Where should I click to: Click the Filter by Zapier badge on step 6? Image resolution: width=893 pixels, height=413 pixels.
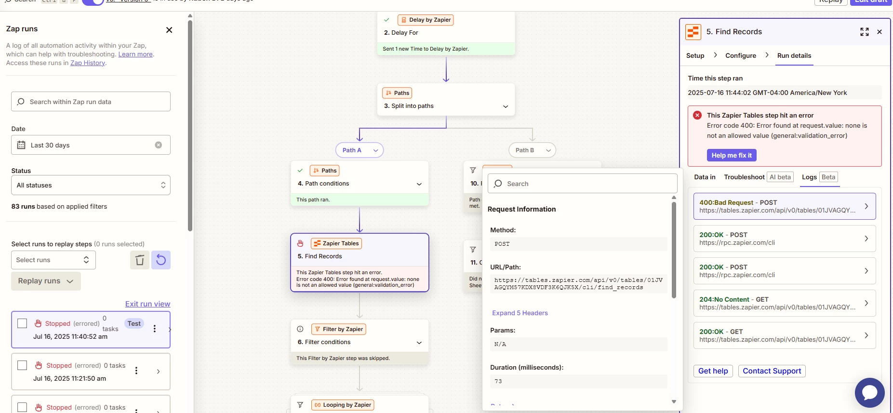coord(339,329)
